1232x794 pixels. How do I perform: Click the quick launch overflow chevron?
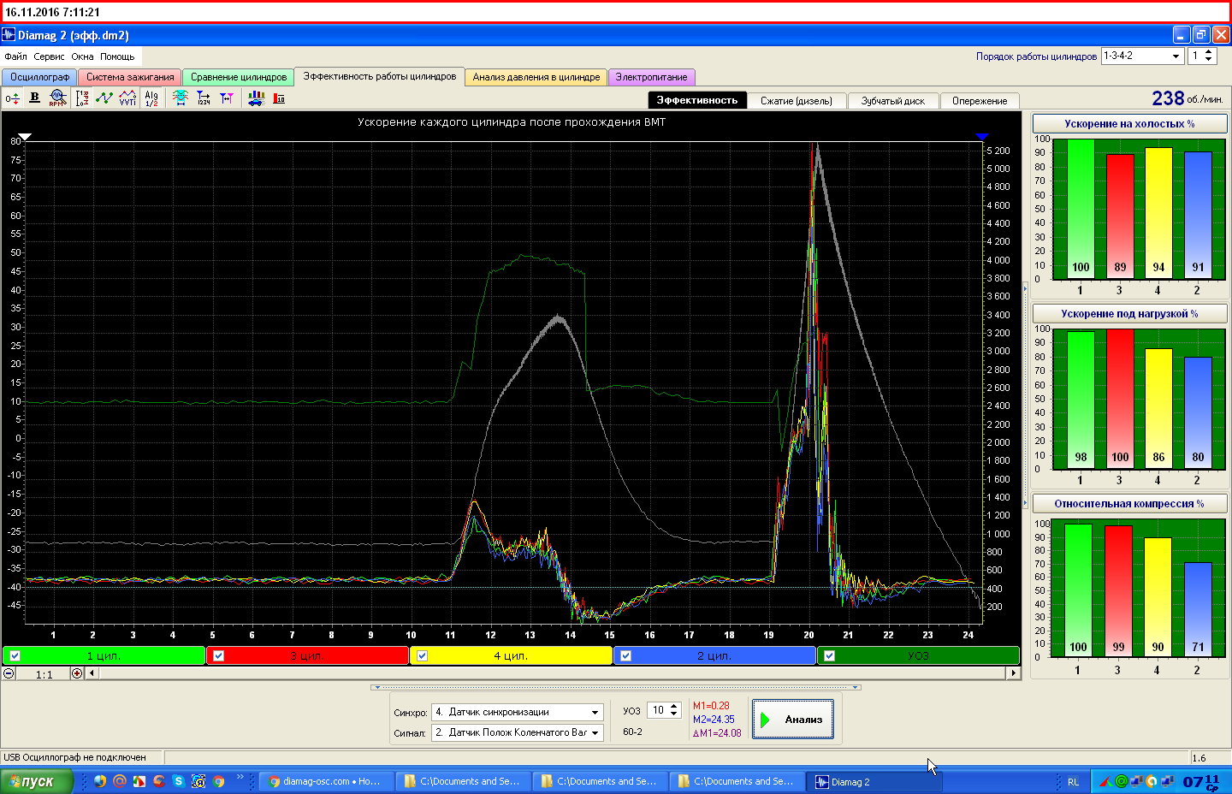point(240,778)
